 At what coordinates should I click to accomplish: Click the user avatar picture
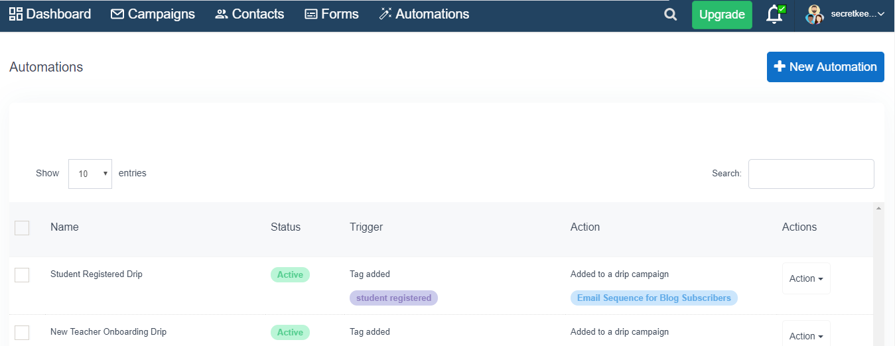pos(815,15)
